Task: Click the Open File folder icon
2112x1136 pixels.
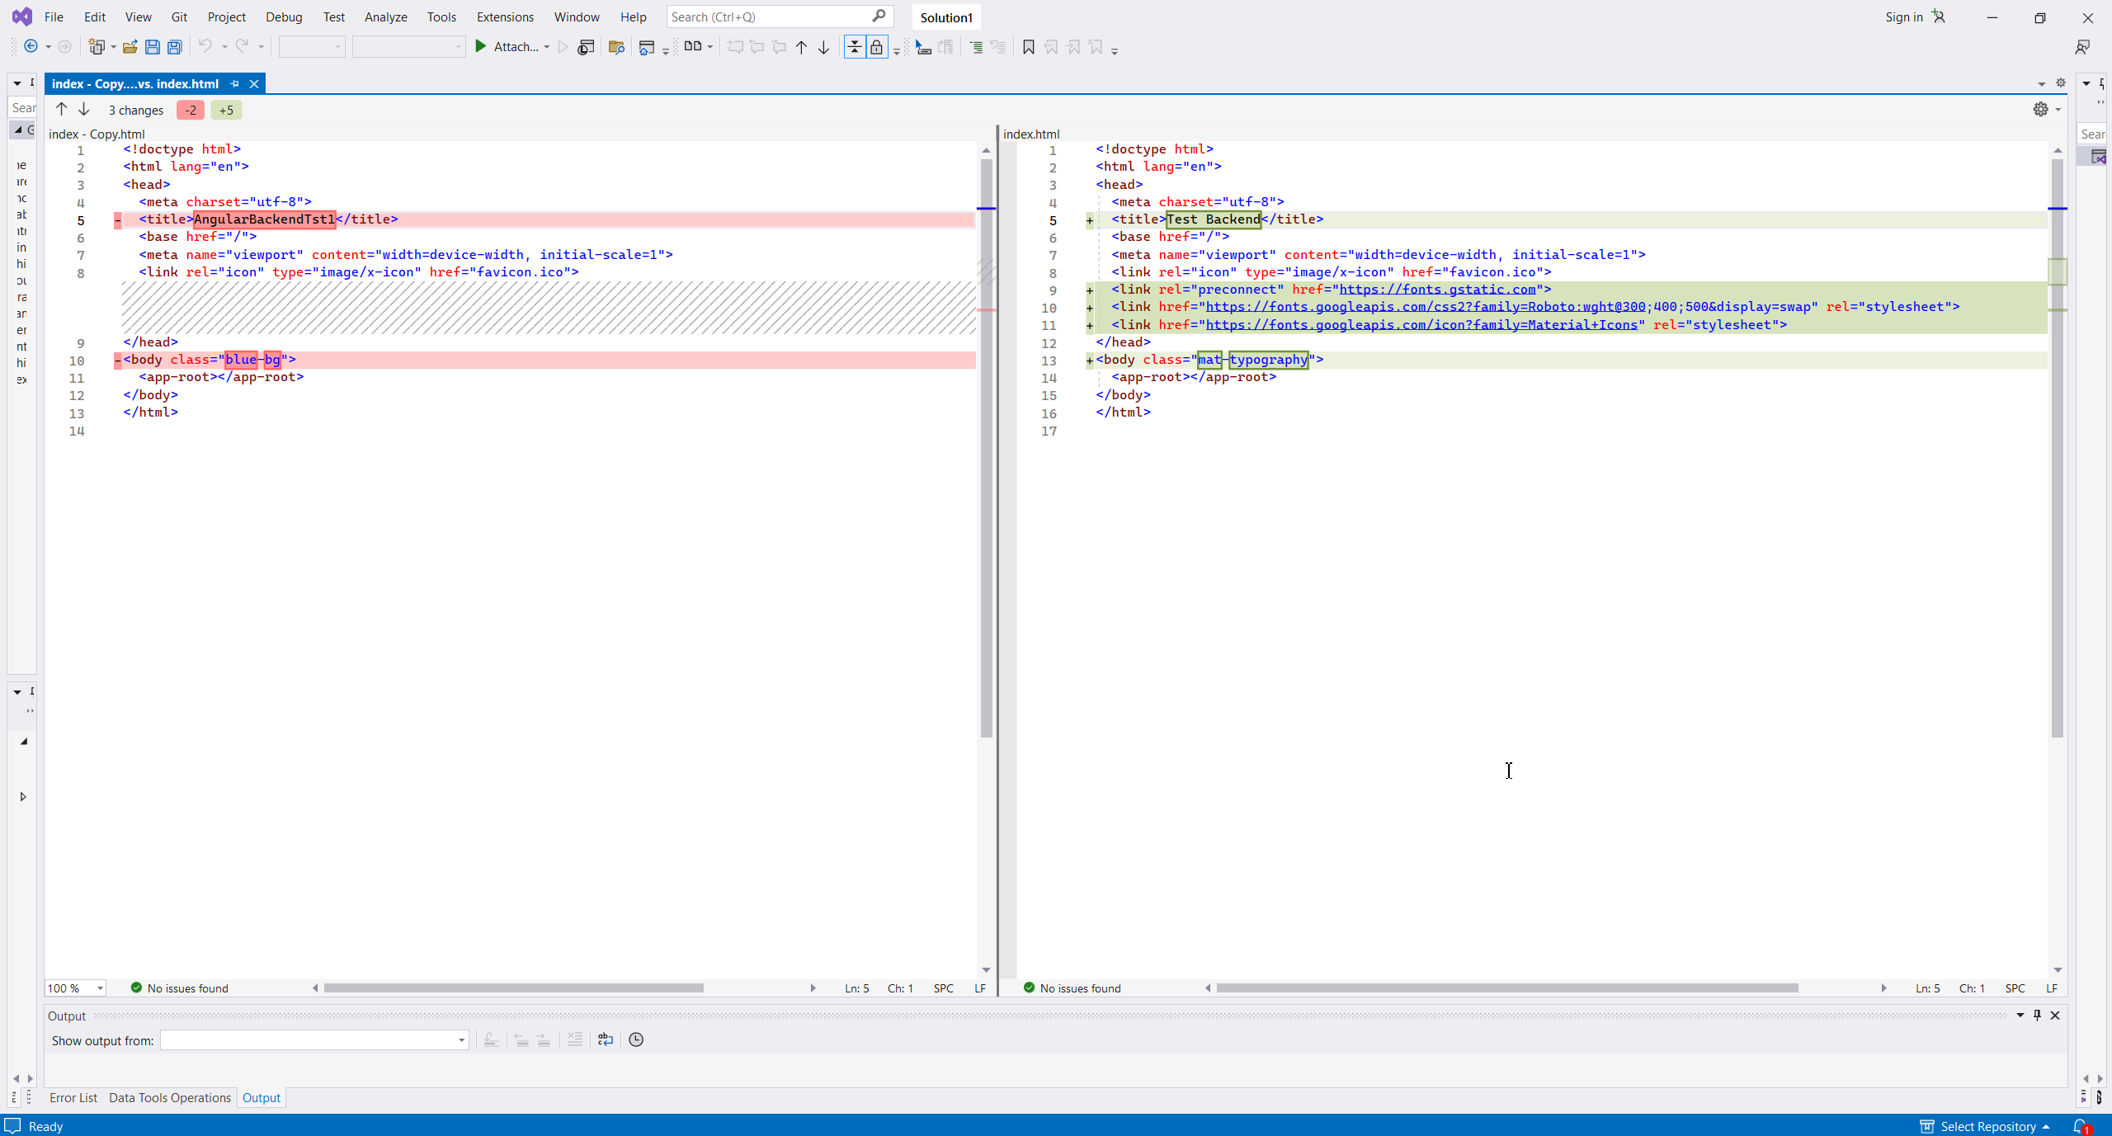Action: (x=130, y=47)
